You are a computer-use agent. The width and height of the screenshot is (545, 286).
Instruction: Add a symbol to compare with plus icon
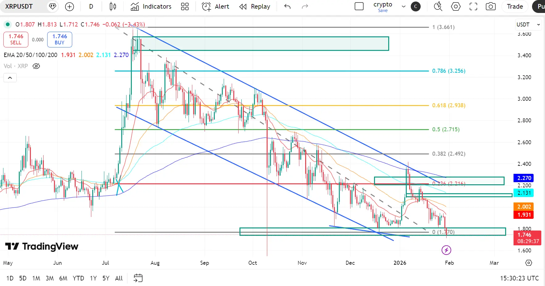coord(70,6)
